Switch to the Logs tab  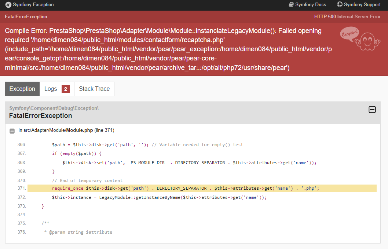point(57,89)
